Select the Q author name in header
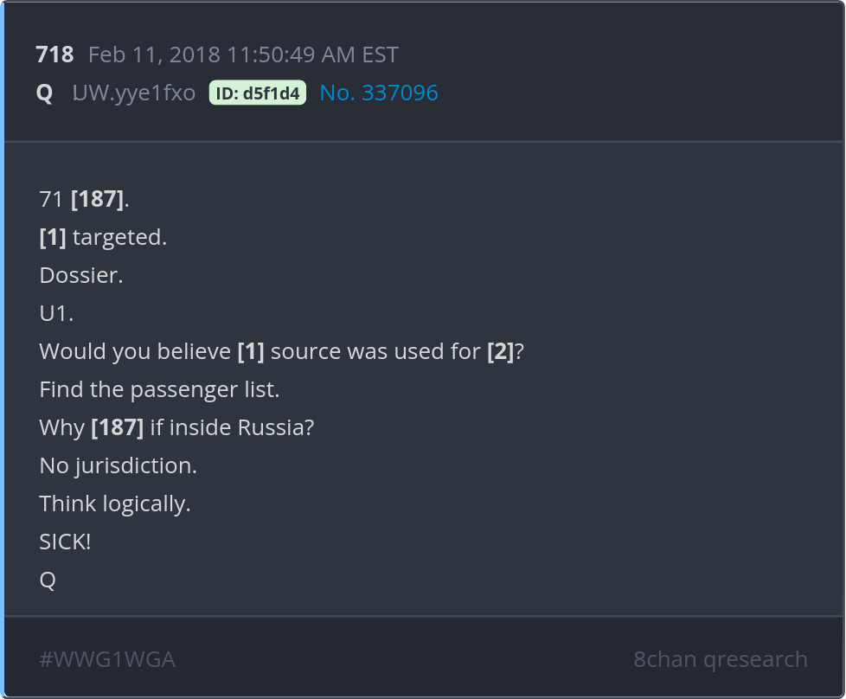This screenshot has height=699, width=846. pos(44,93)
